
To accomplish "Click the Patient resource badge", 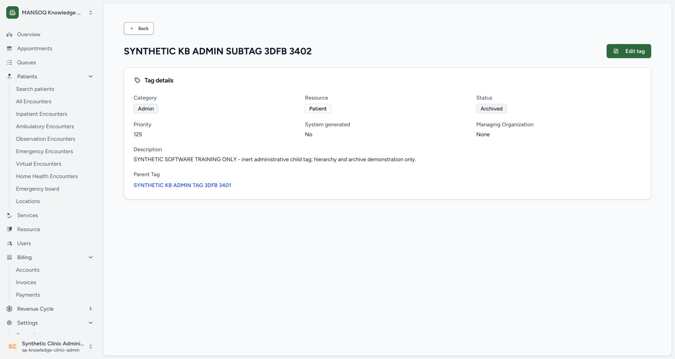I will 318,109.
